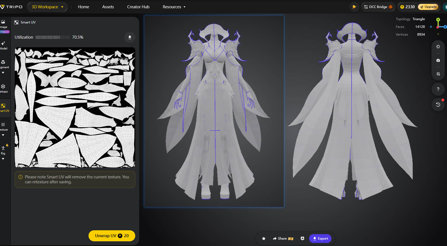Toggle the grid display icon

[438, 74]
